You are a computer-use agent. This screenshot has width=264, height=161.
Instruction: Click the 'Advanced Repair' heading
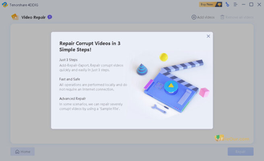pos(73,98)
